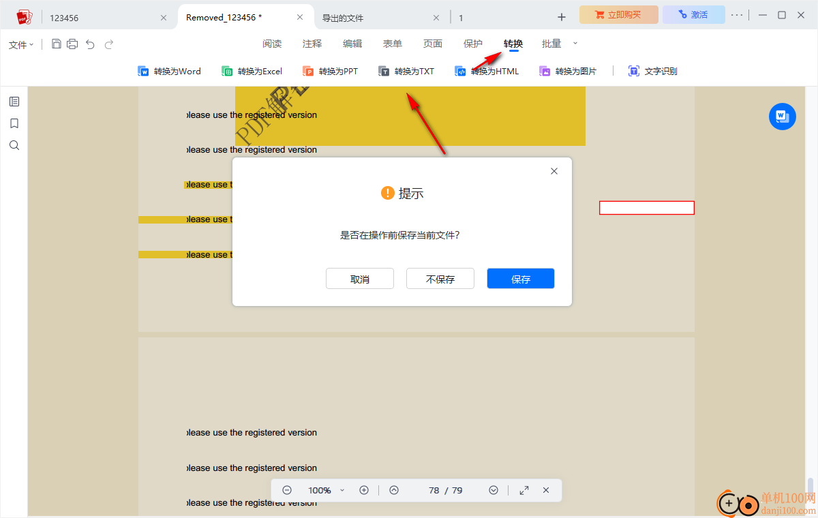Close the 123456 tab
The image size is (818, 518).
164,18
